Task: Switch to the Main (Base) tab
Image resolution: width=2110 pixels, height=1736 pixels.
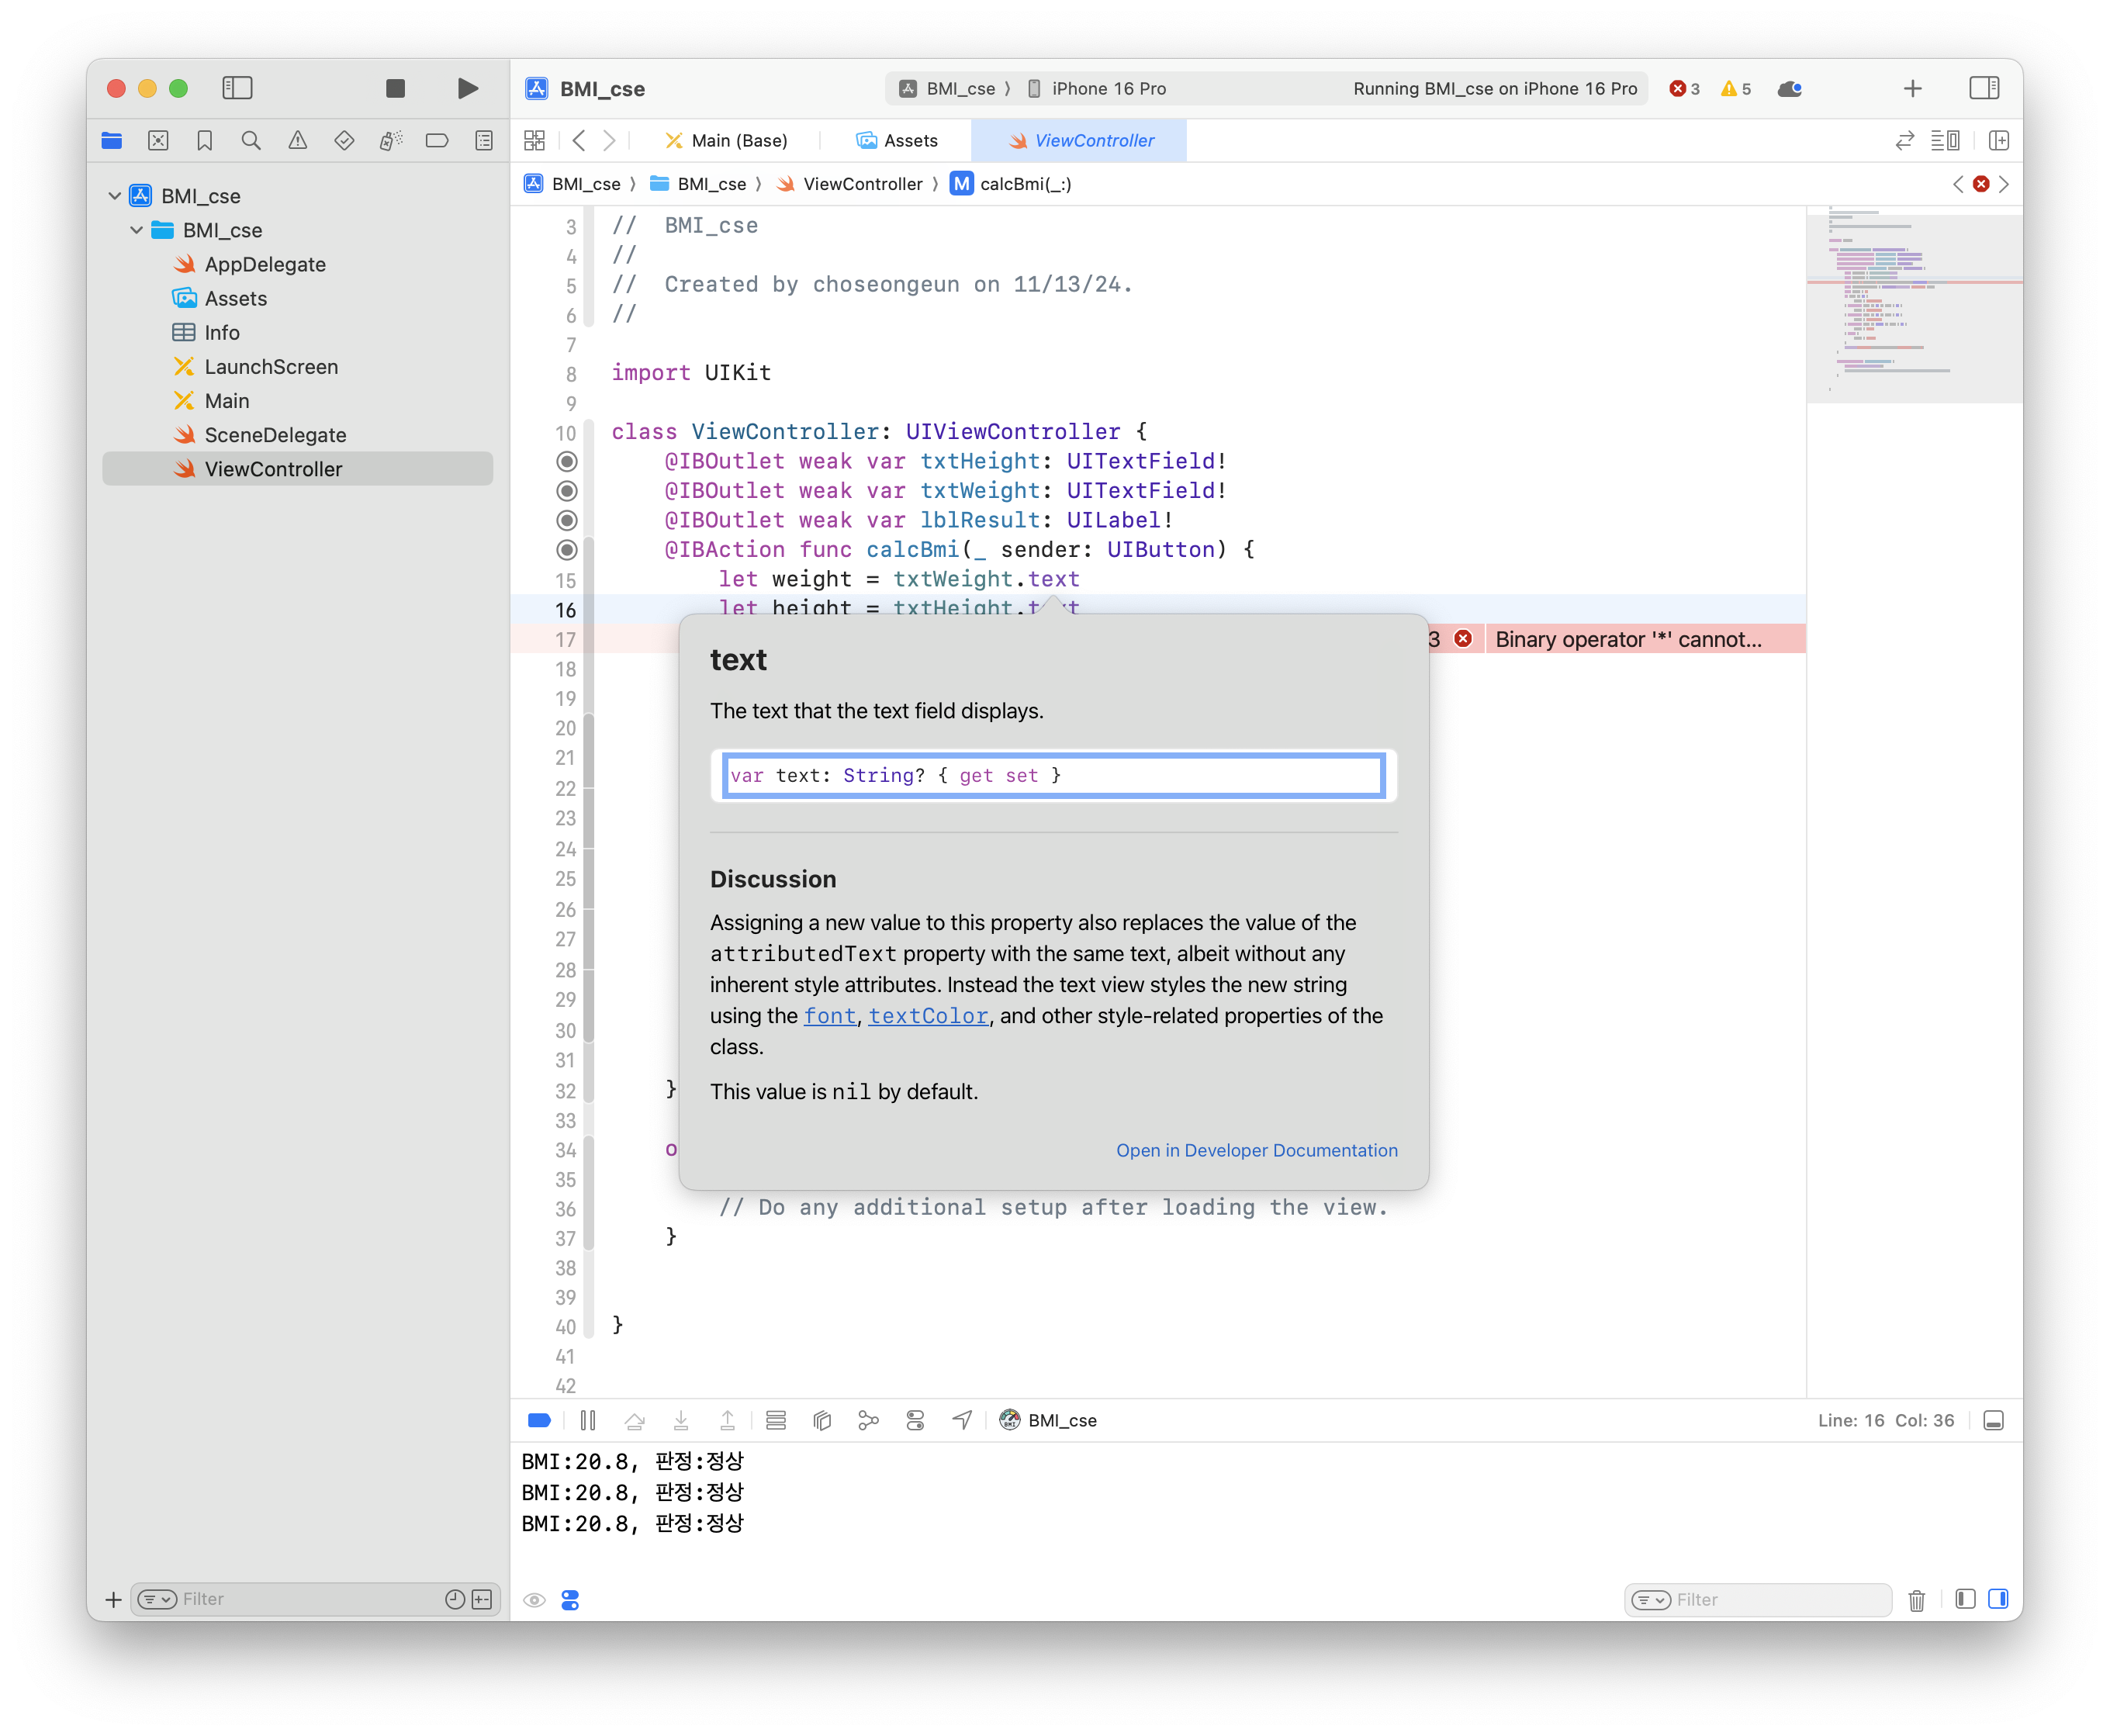Action: 727,141
